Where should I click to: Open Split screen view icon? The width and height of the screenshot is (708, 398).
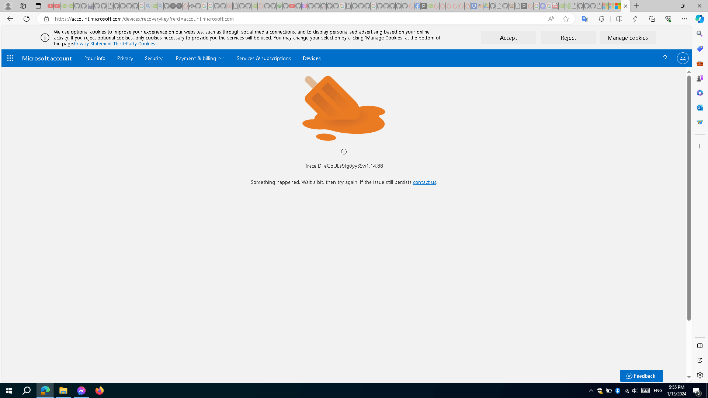(619, 19)
